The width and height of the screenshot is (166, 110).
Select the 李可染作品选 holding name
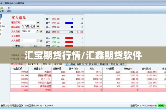(x=45, y=82)
